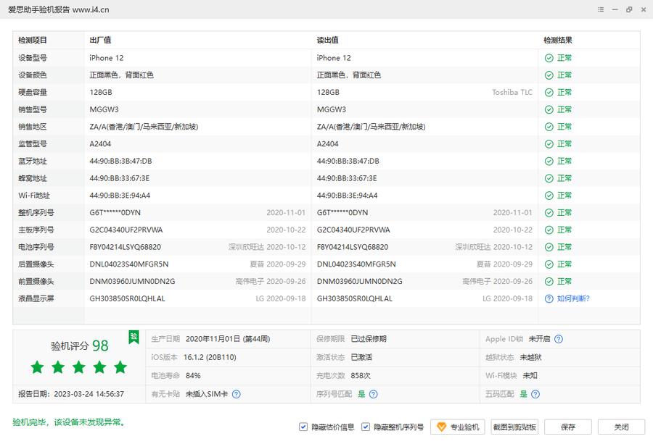Open help icon next to 未插入SIM卡
The height and width of the screenshot is (444, 653).
pos(236,394)
